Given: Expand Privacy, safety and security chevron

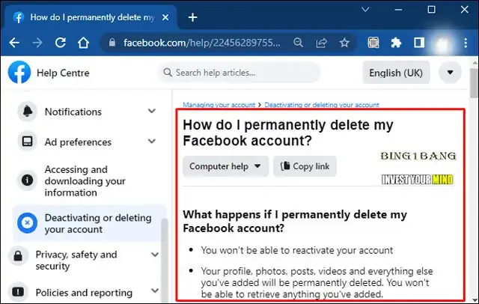Looking at the screenshot, I should click(155, 254).
